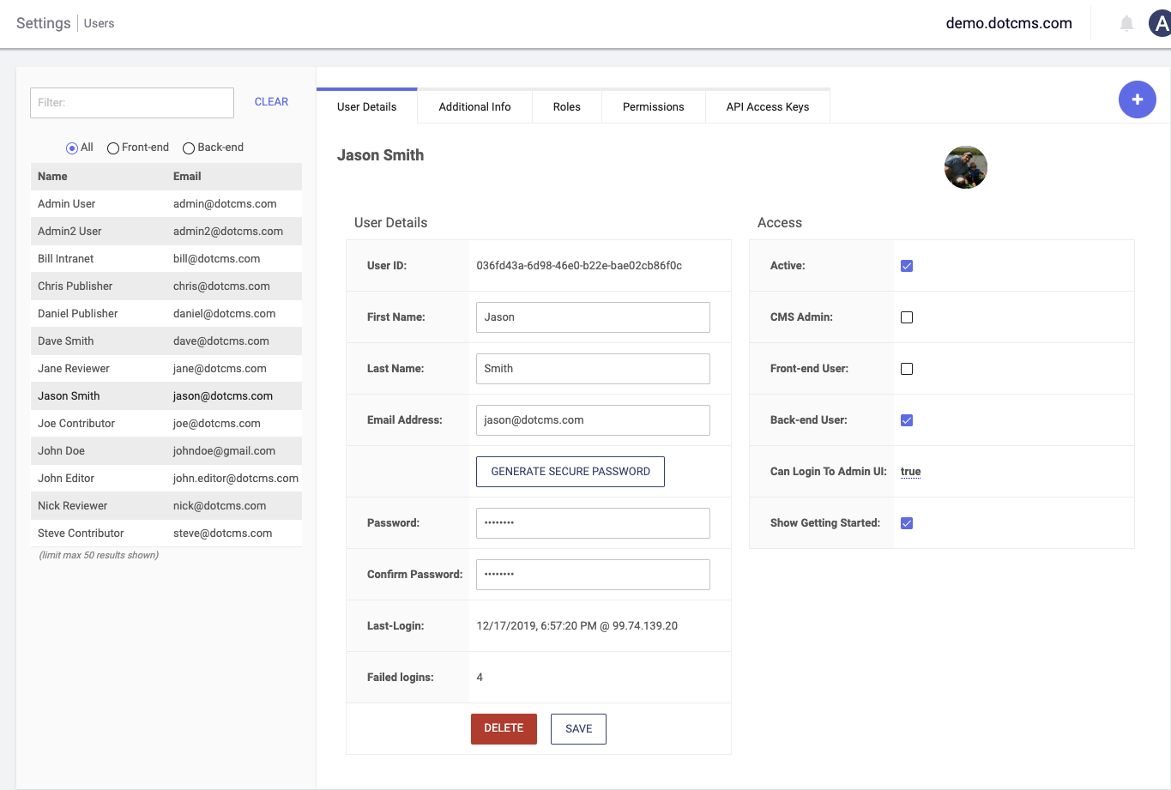Select the User Details tab
Image resolution: width=1171 pixels, height=790 pixels.
coord(366,107)
